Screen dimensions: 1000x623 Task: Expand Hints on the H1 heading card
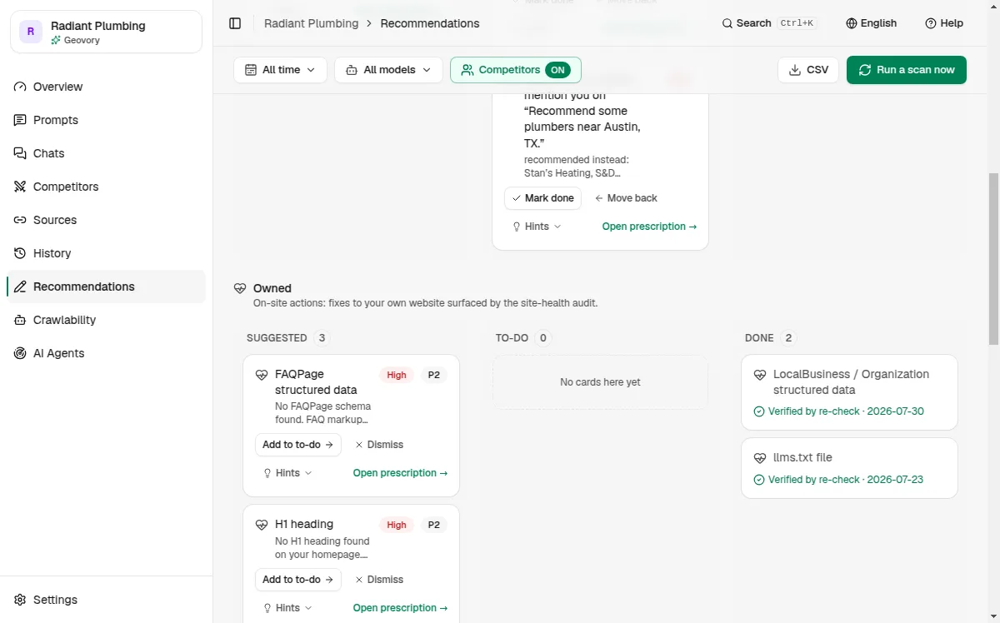pos(287,608)
